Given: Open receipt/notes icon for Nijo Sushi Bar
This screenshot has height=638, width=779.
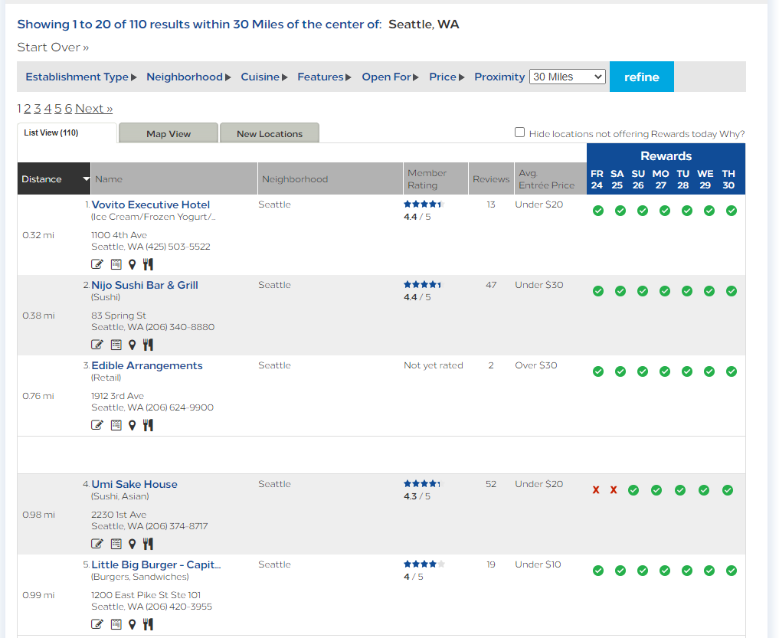Looking at the screenshot, I should (116, 345).
